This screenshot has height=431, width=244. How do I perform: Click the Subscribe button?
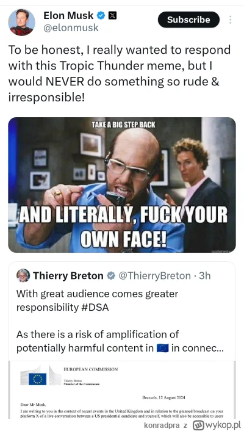point(188,20)
